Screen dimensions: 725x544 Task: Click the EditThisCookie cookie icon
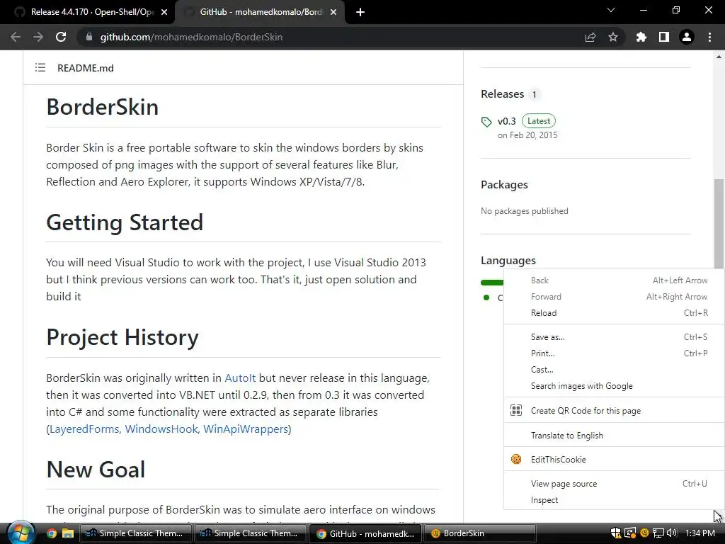point(516,459)
